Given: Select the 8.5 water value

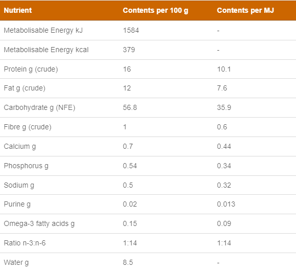Looking at the screenshot, I should [128, 262].
